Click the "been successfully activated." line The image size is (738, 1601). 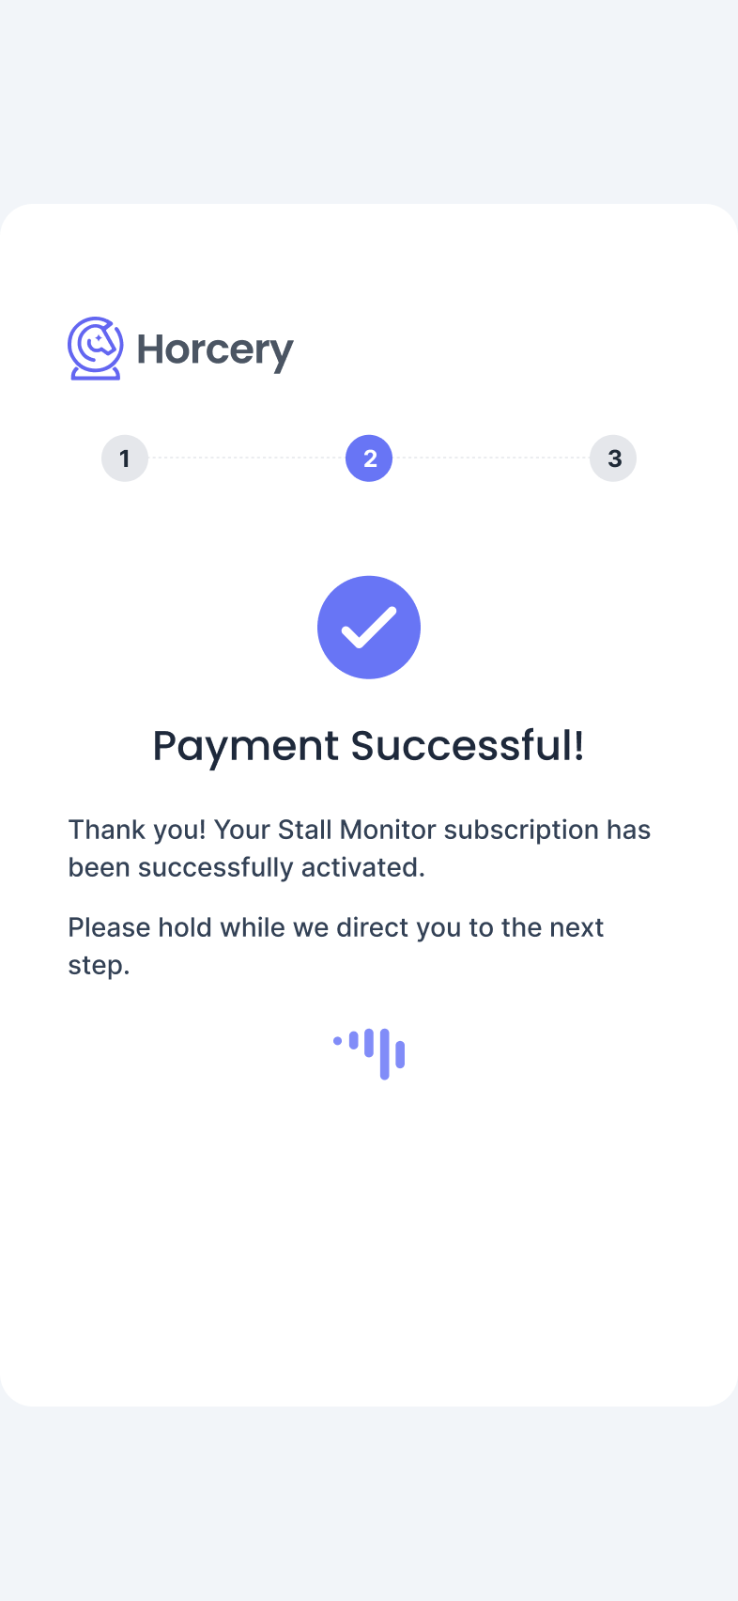246,867
